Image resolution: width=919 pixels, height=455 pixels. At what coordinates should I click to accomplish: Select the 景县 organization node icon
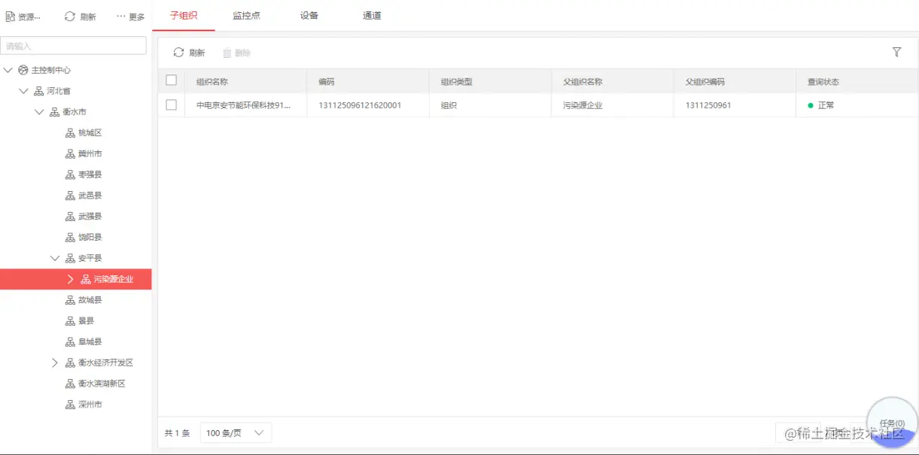point(71,320)
